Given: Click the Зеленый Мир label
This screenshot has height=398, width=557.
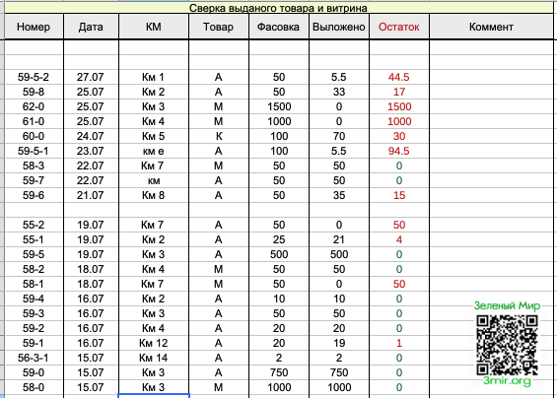Looking at the screenshot, I should [507, 305].
